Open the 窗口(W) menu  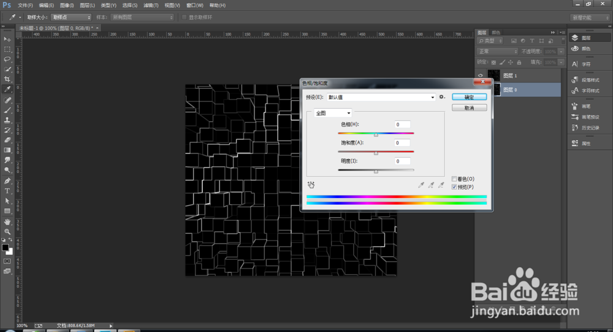tap(195, 6)
